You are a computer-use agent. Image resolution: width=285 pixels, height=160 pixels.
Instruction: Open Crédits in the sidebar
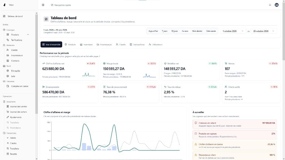click(13, 143)
